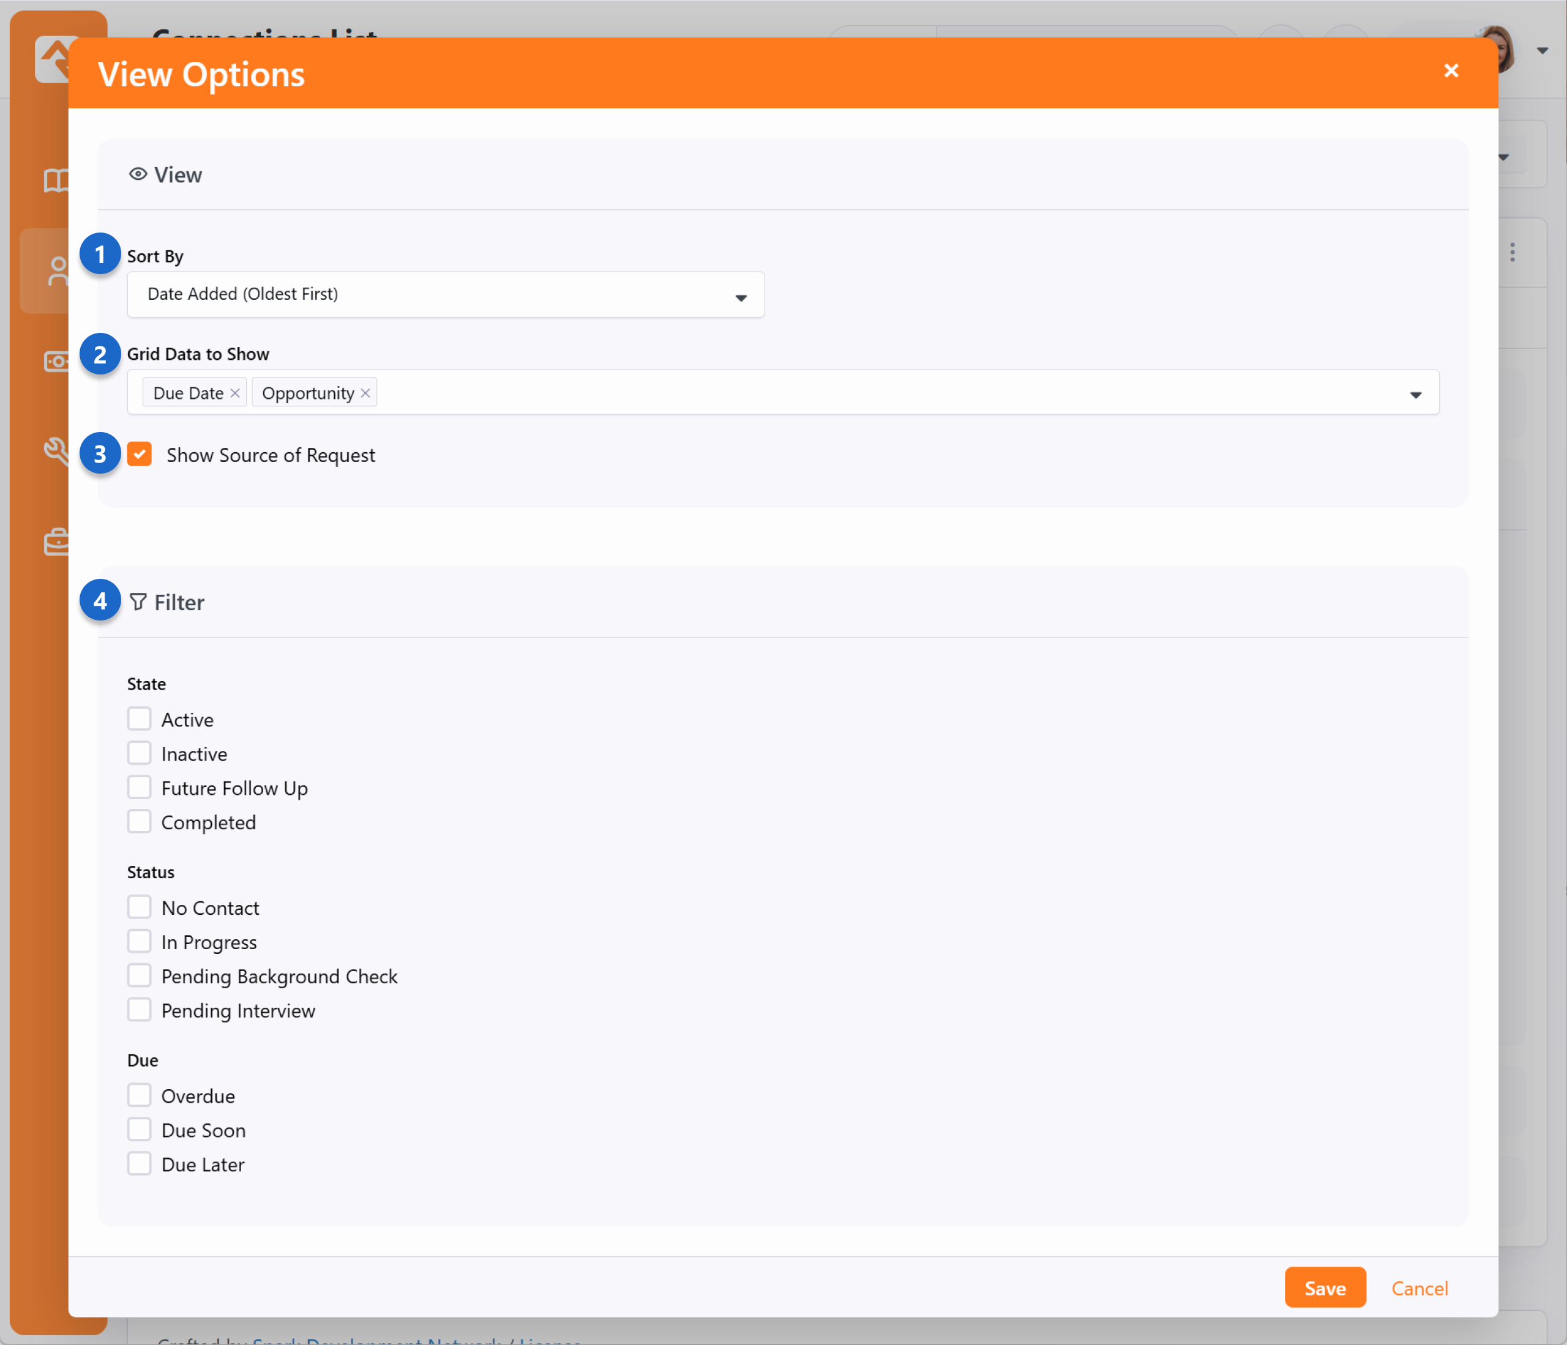Uncheck Show Source of Request

click(140, 455)
